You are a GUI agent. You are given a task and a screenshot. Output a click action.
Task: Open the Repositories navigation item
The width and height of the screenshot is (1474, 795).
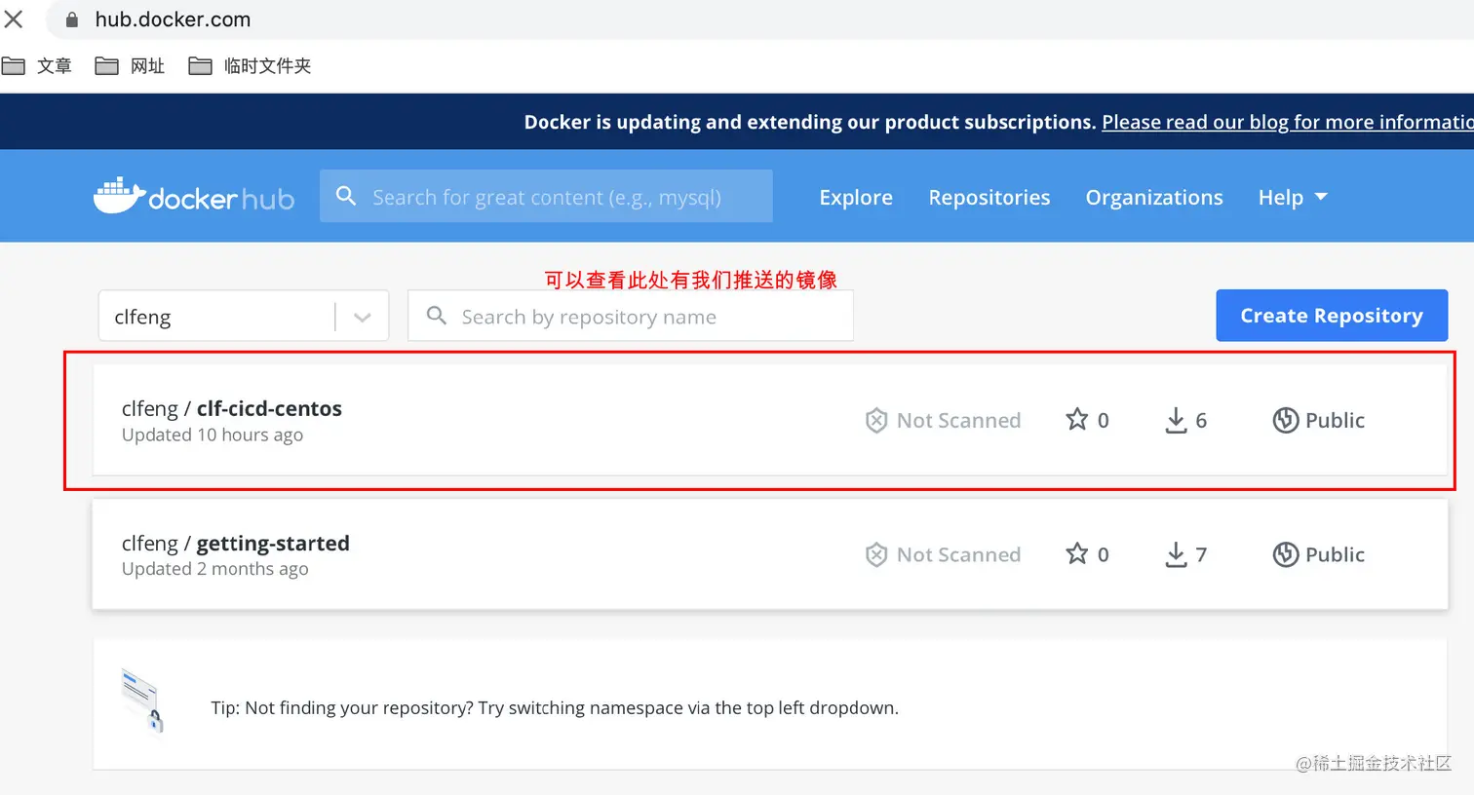pyautogui.click(x=989, y=197)
